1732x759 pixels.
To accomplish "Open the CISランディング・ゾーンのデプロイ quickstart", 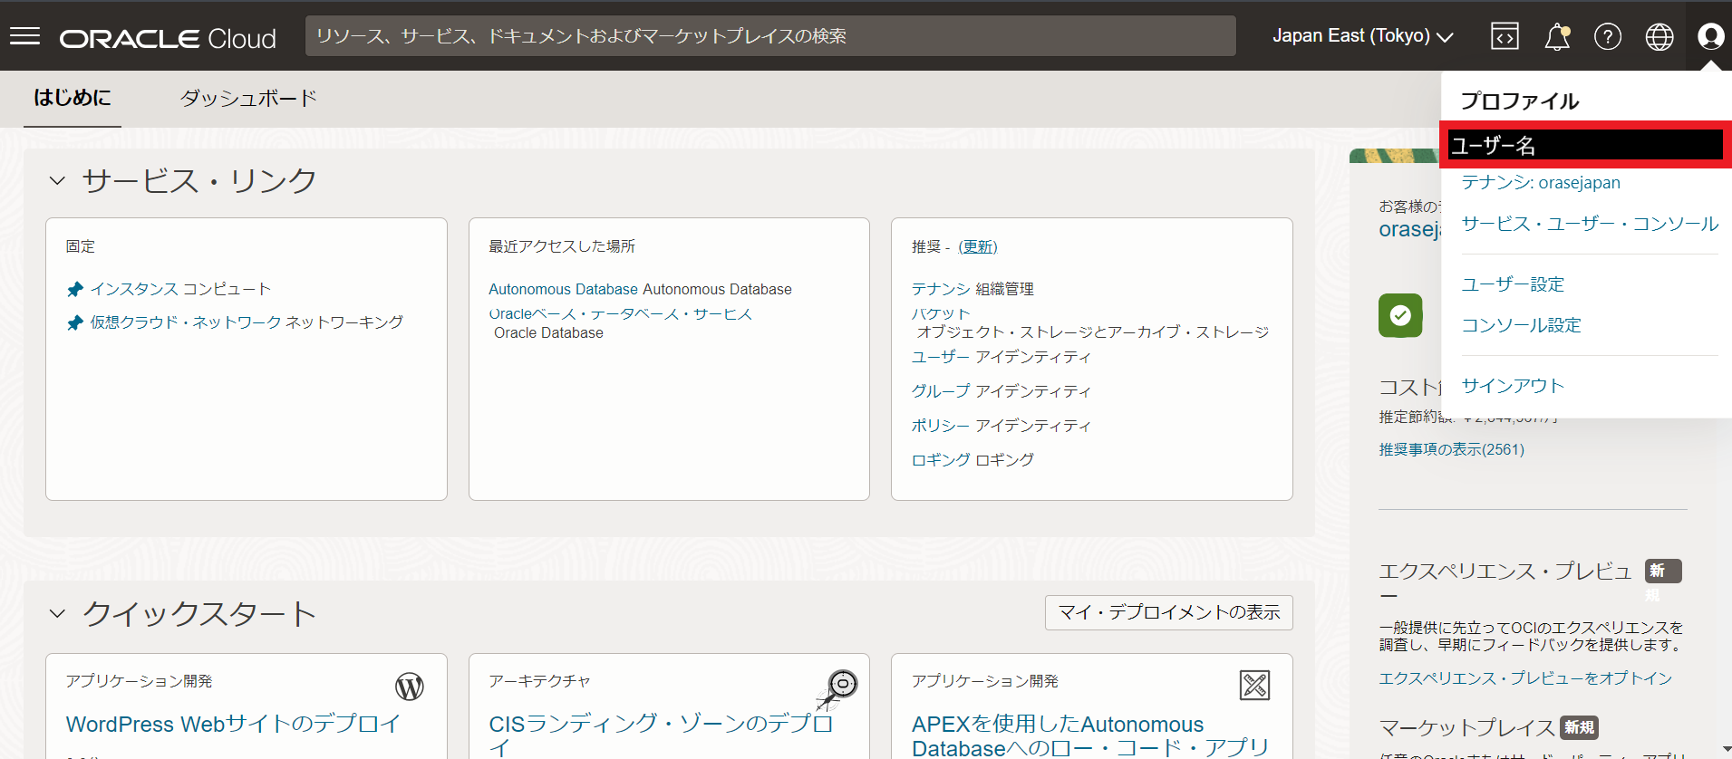I will tap(661, 735).
